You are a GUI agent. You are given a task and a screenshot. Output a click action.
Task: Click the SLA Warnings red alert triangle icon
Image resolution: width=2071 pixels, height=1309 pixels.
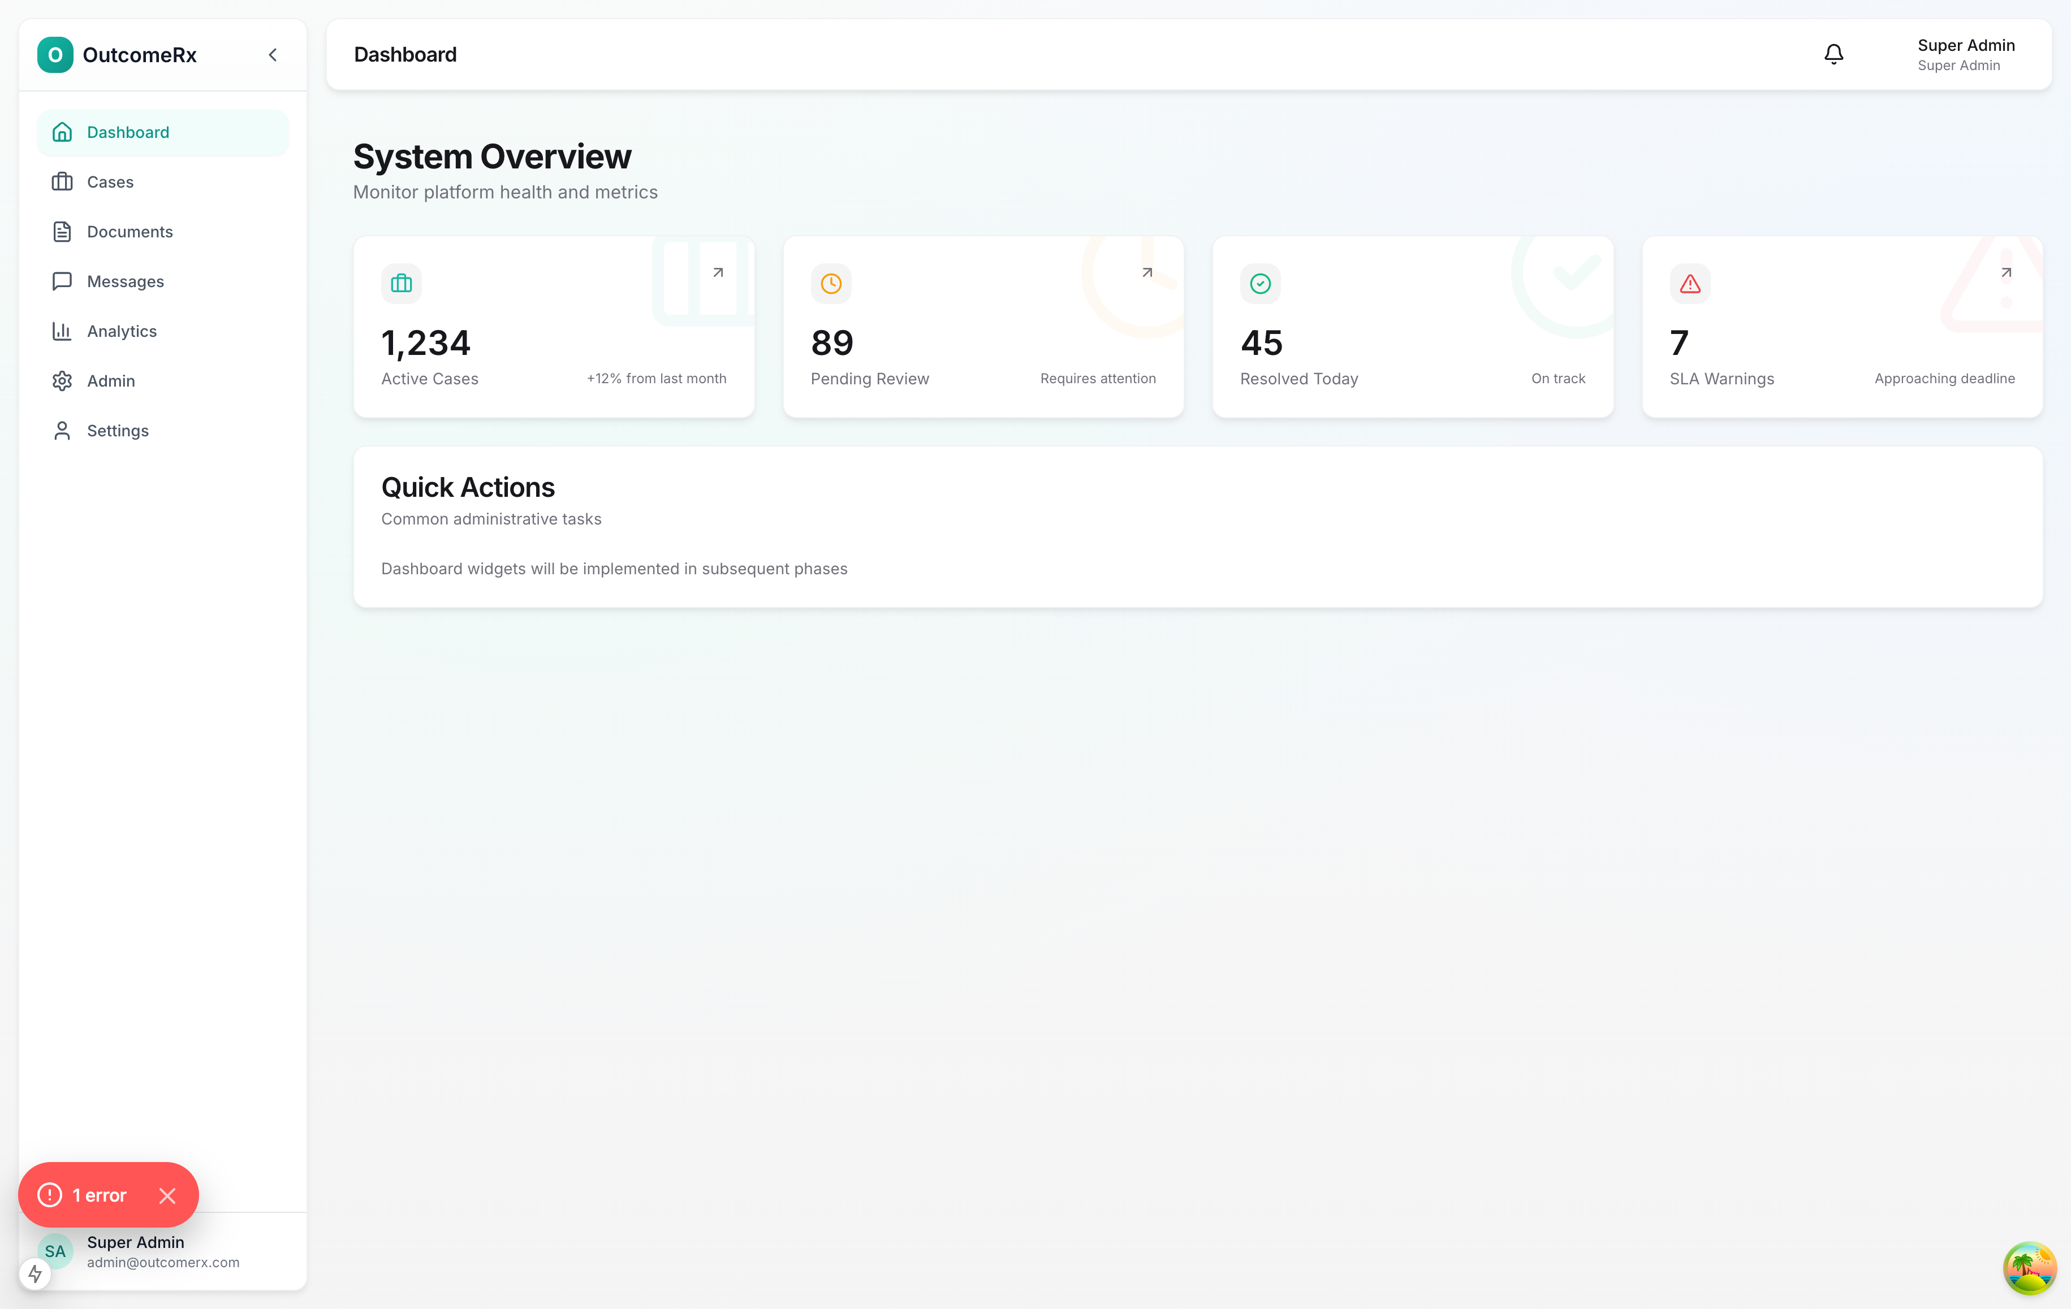(1688, 283)
